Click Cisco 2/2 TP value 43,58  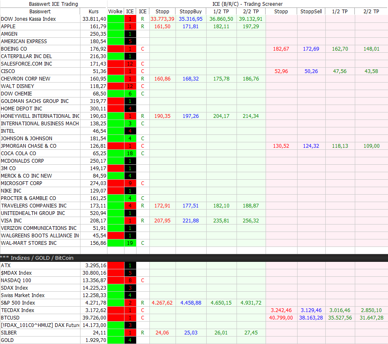pyautogui.click(x=371, y=71)
